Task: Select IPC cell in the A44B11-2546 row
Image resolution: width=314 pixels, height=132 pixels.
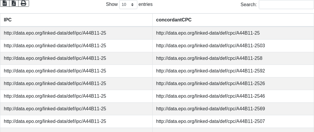Action: pyautogui.click(x=55, y=96)
